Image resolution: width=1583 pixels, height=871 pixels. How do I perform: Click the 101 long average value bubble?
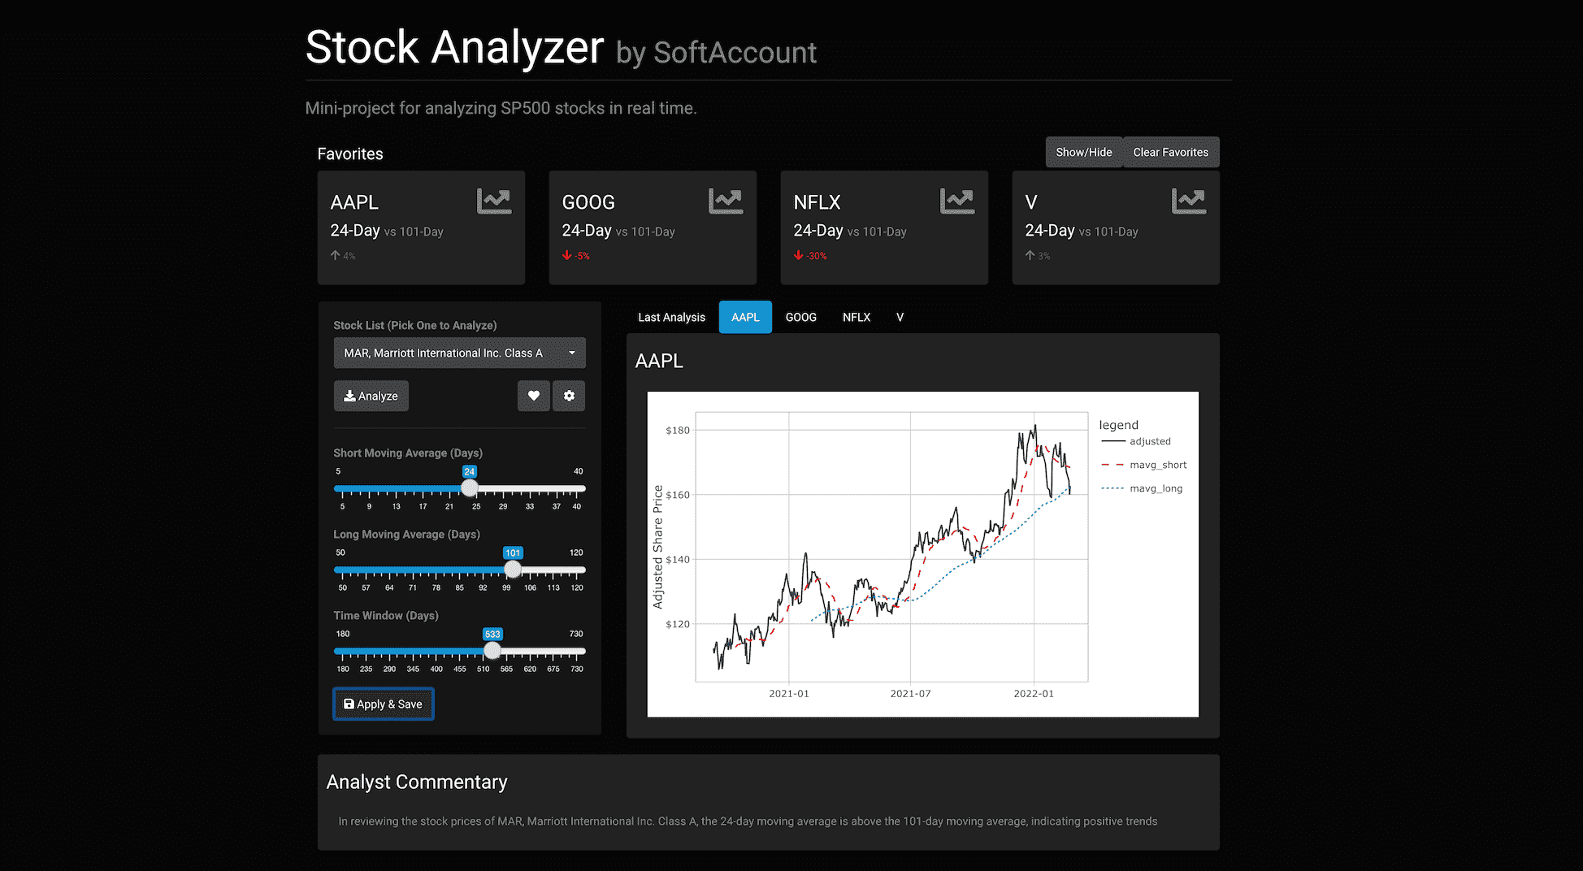pyautogui.click(x=513, y=552)
